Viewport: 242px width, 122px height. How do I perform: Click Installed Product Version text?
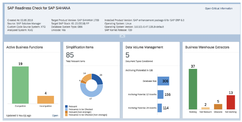tap(144, 20)
